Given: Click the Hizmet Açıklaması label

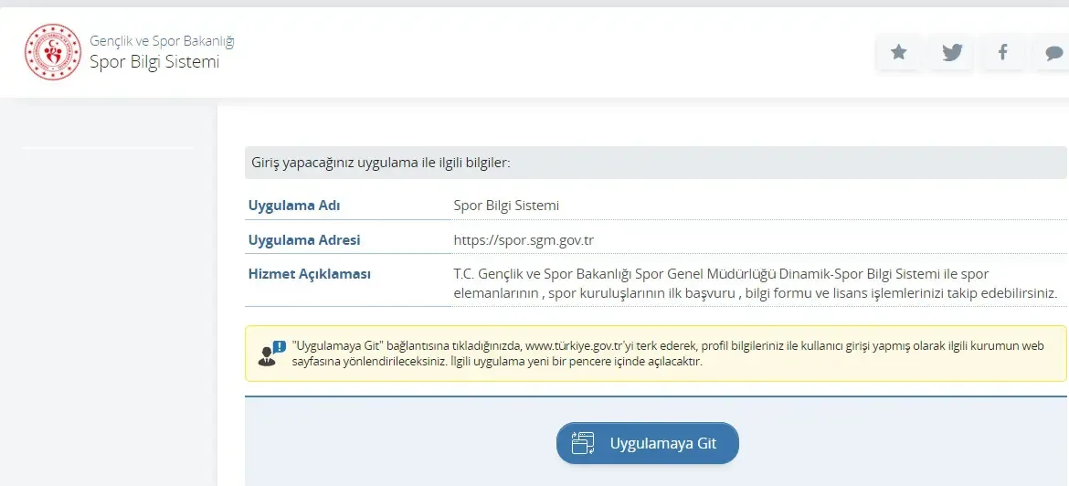Looking at the screenshot, I should [310, 274].
